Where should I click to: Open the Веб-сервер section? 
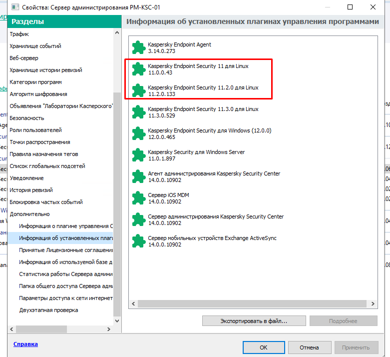(24, 58)
